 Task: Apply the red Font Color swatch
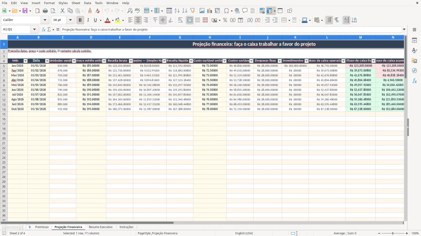click(x=107, y=20)
